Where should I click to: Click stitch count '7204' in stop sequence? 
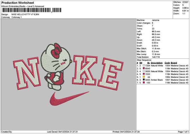point(148,65)
